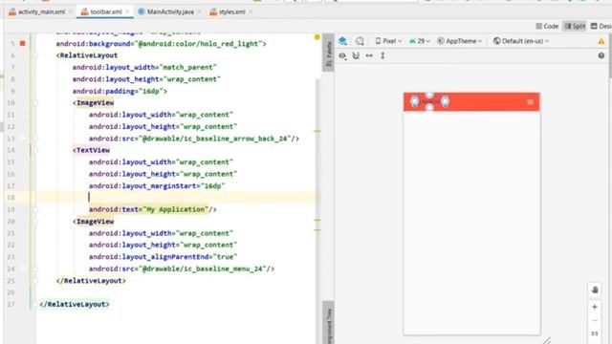Screen dimensions: 612x344
Task: Click the gutter image icon on line 13
Action: [23, 138]
